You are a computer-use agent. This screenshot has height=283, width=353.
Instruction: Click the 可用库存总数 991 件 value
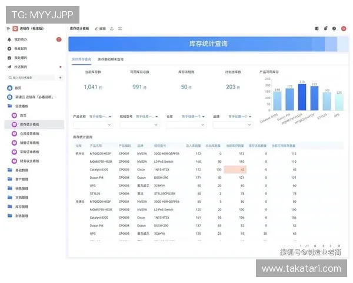point(139,87)
